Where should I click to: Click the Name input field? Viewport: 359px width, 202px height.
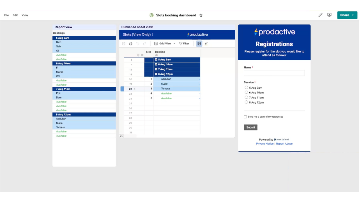point(274,73)
